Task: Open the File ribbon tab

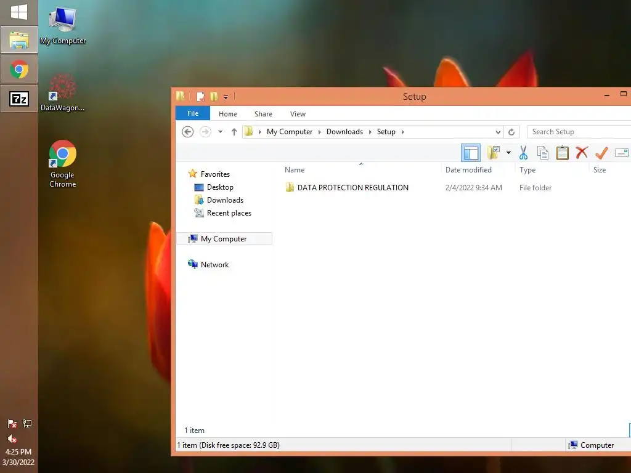Action: click(x=193, y=113)
